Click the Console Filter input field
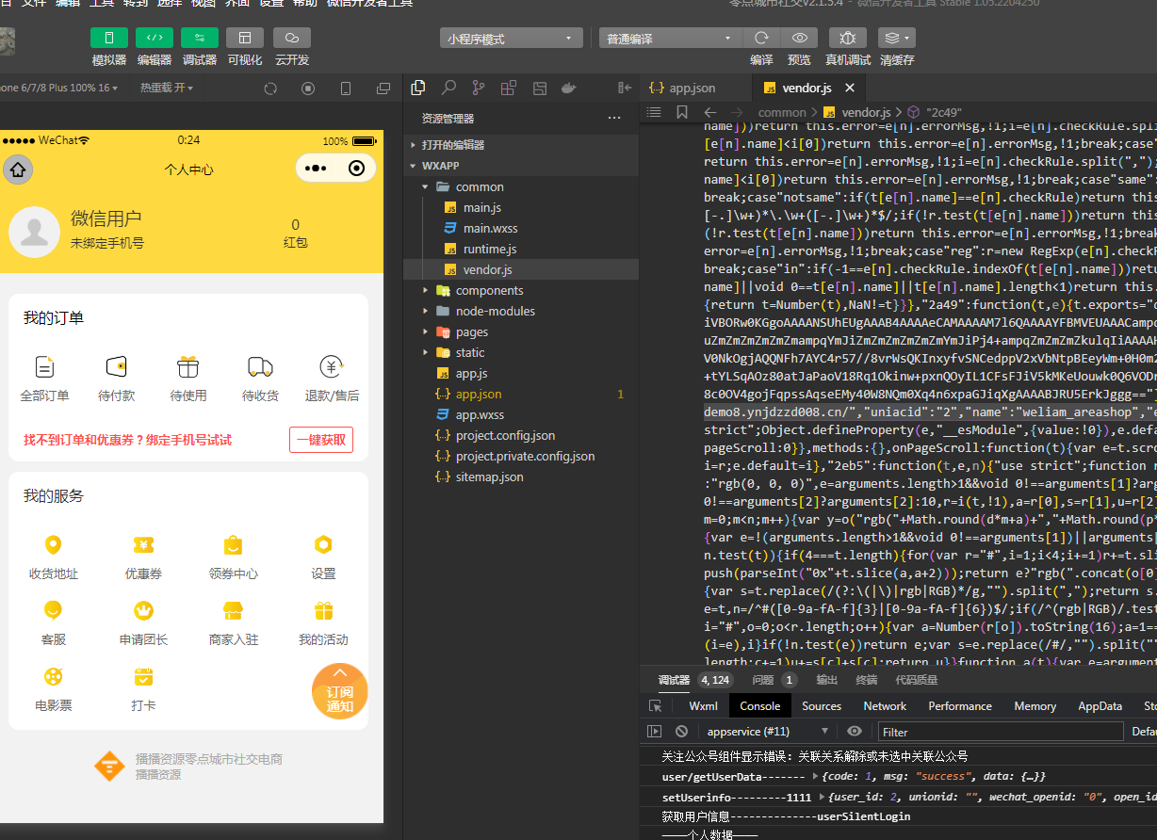Image resolution: width=1157 pixels, height=840 pixels. click(x=1001, y=731)
